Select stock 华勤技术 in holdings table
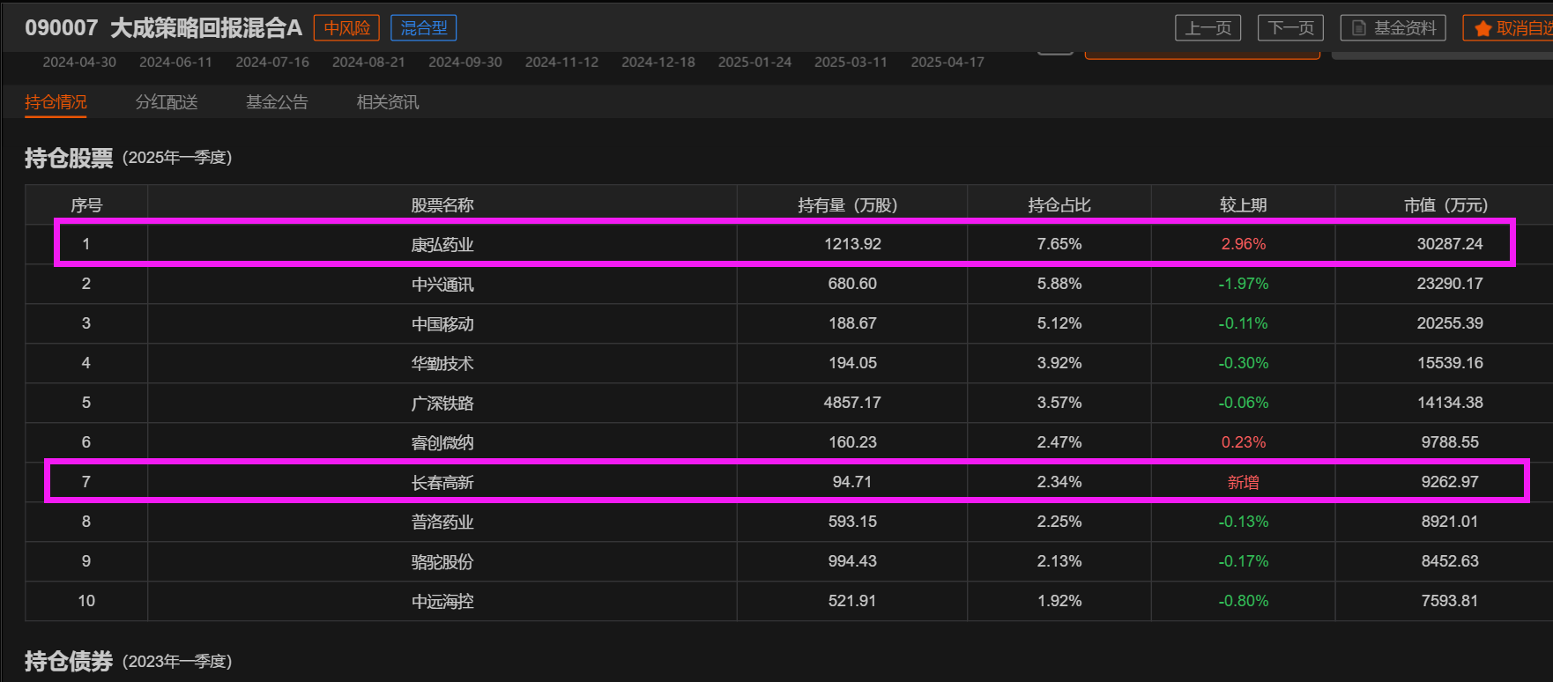This screenshot has height=682, width=1553. (x=442, y=363)
